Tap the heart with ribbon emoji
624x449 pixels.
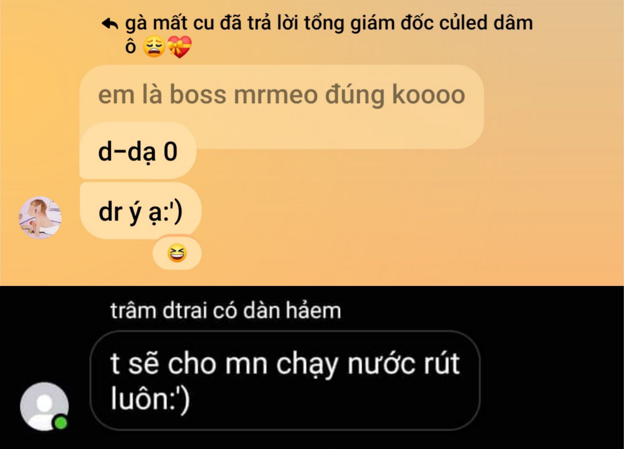(179, 46)
